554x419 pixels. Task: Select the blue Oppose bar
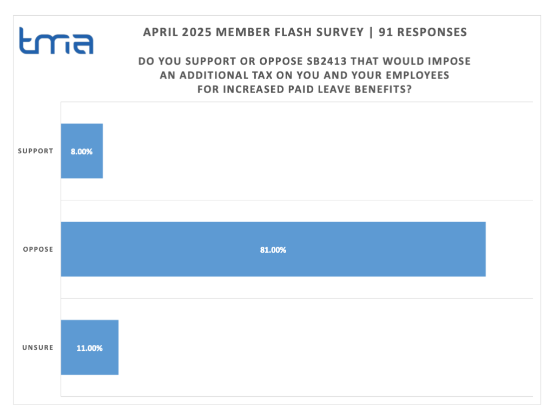(273, 249)
